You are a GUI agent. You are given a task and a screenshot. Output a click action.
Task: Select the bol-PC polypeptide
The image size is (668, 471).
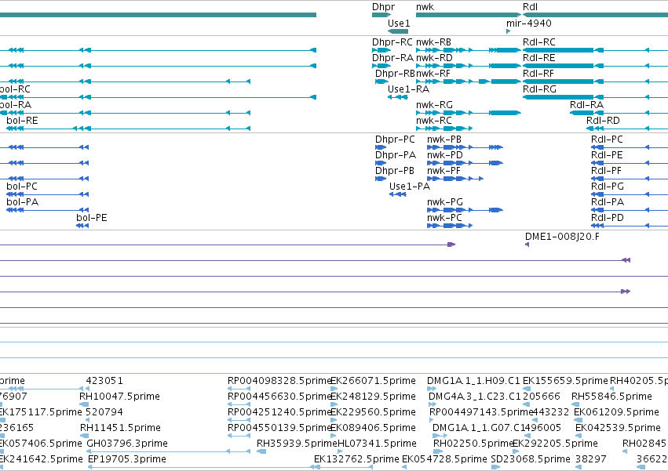47,194
